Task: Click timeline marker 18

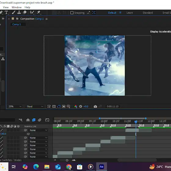Action: [x=141, y=126]
